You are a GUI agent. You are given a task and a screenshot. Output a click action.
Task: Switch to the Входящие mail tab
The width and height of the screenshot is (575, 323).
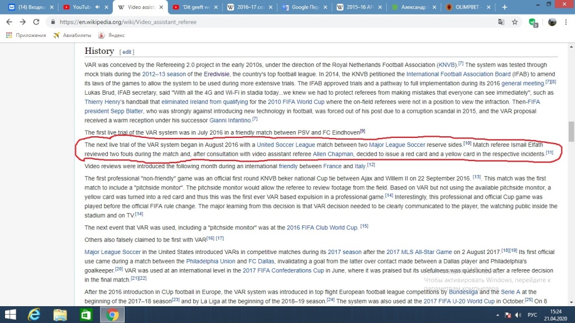[x=31, y=7]
